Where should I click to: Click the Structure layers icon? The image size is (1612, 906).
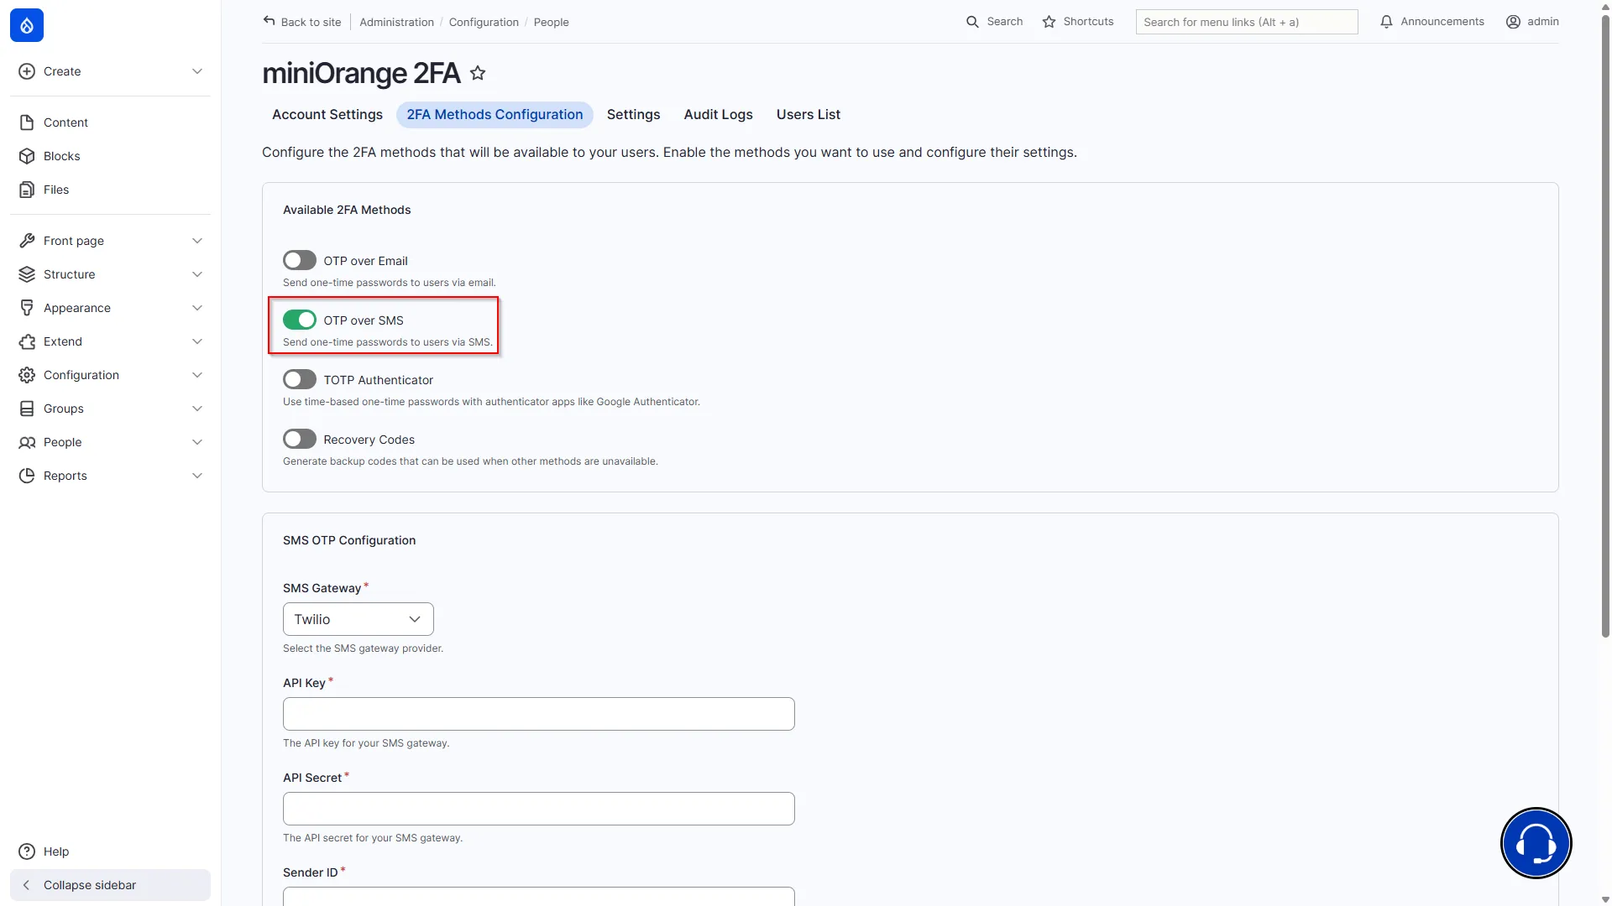pos(27,274)
